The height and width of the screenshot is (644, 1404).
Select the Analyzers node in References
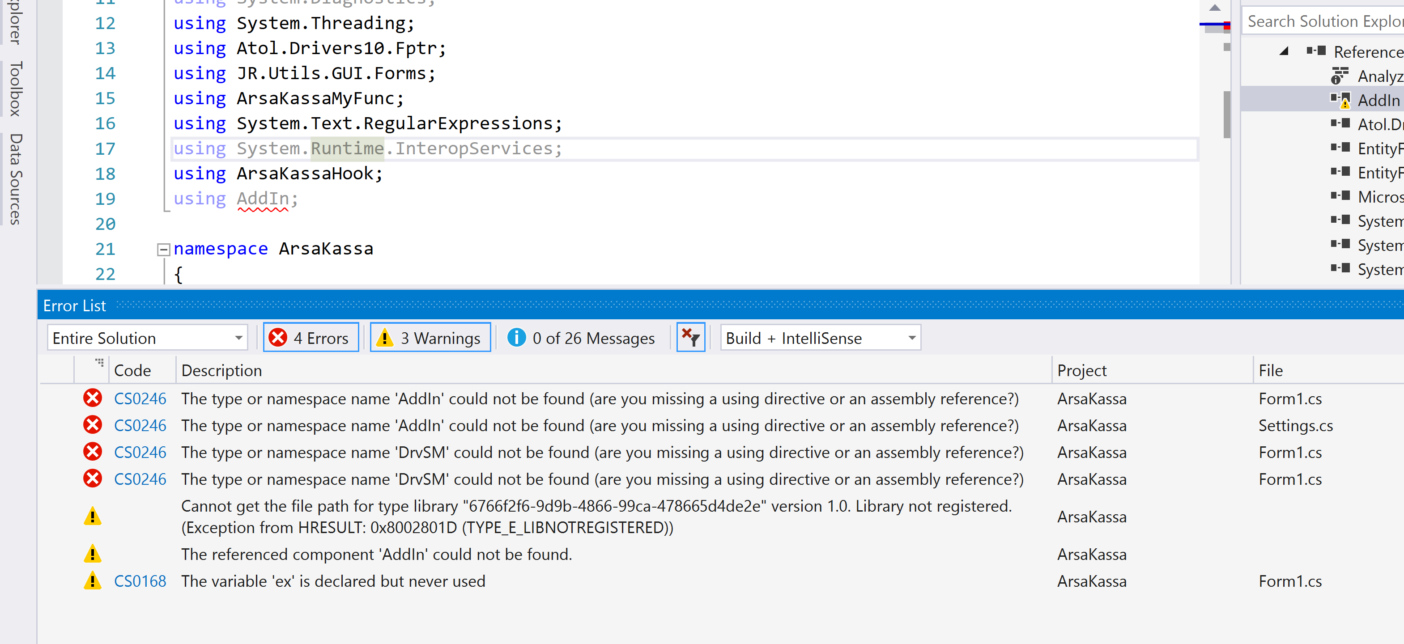pos(1367,76)
